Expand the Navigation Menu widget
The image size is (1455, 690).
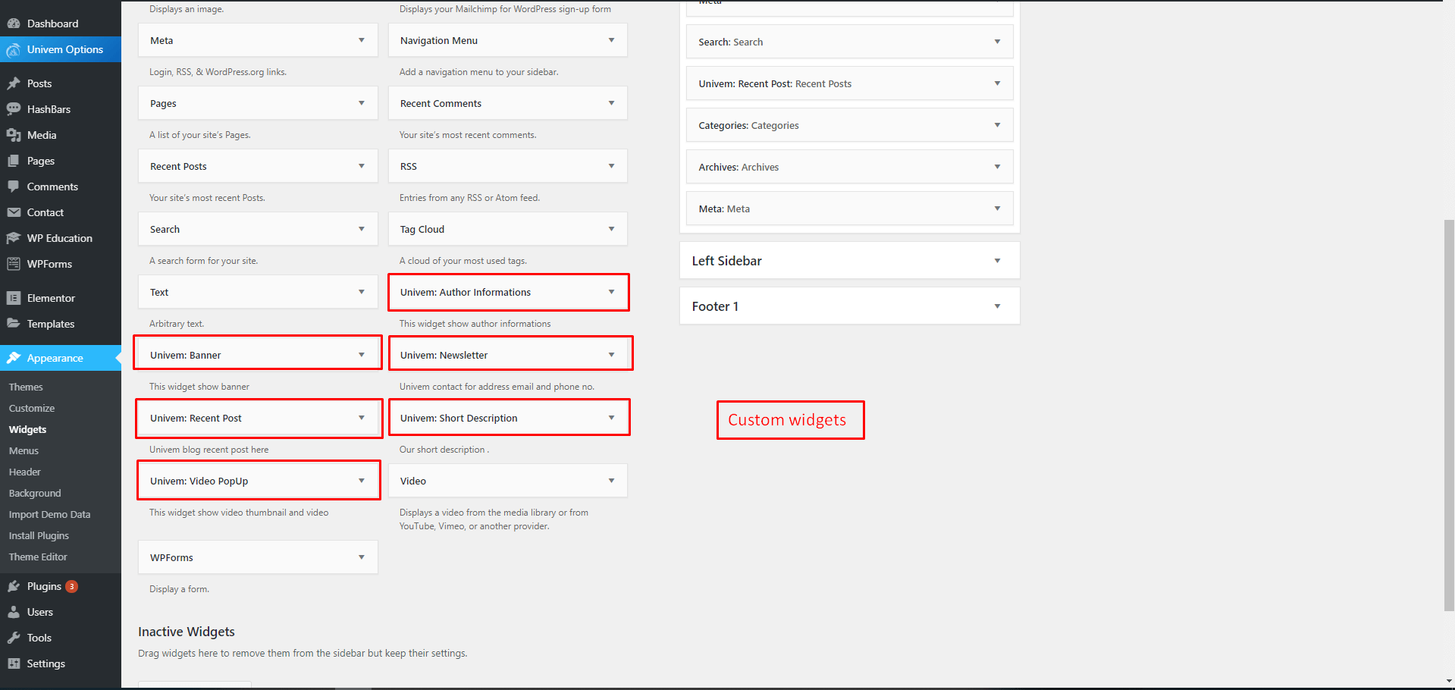612,40
